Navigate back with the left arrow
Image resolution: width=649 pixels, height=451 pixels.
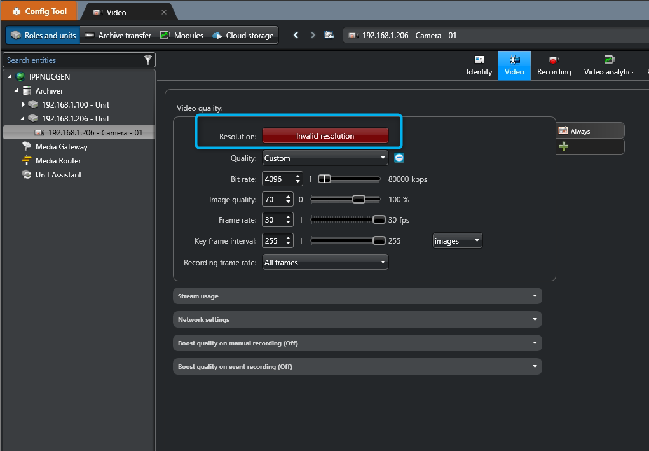[296, 36]
